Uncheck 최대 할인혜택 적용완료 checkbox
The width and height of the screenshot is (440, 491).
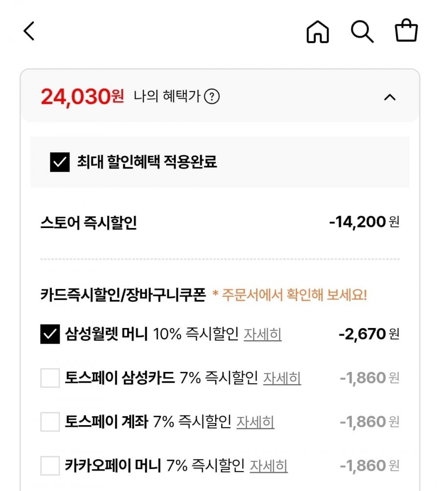coord(60,162)
